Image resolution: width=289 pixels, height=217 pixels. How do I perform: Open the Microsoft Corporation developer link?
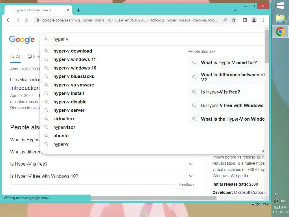[249, 192]
